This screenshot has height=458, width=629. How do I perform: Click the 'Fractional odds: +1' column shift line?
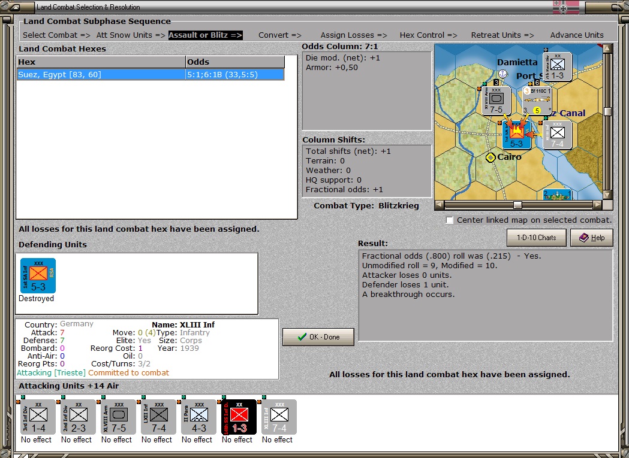[344, 190]
